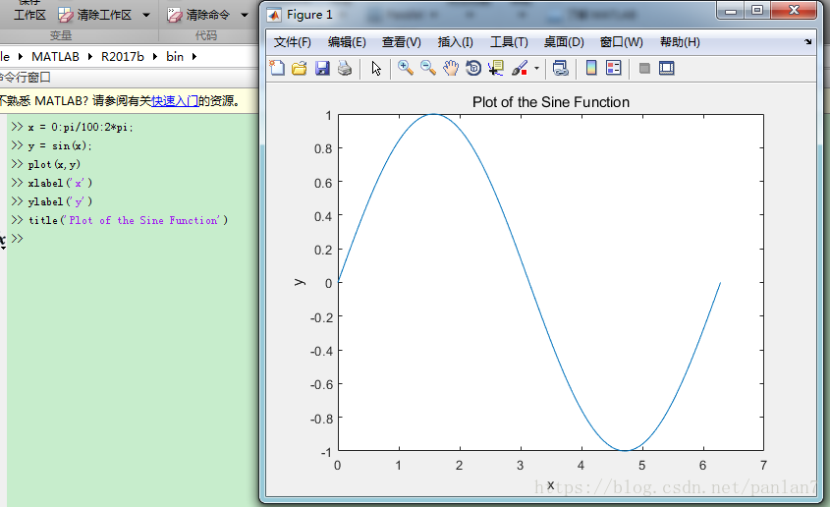Screen dimensions: 830x507
Task: Click the Open File folder icon
Action: (300, 68)
